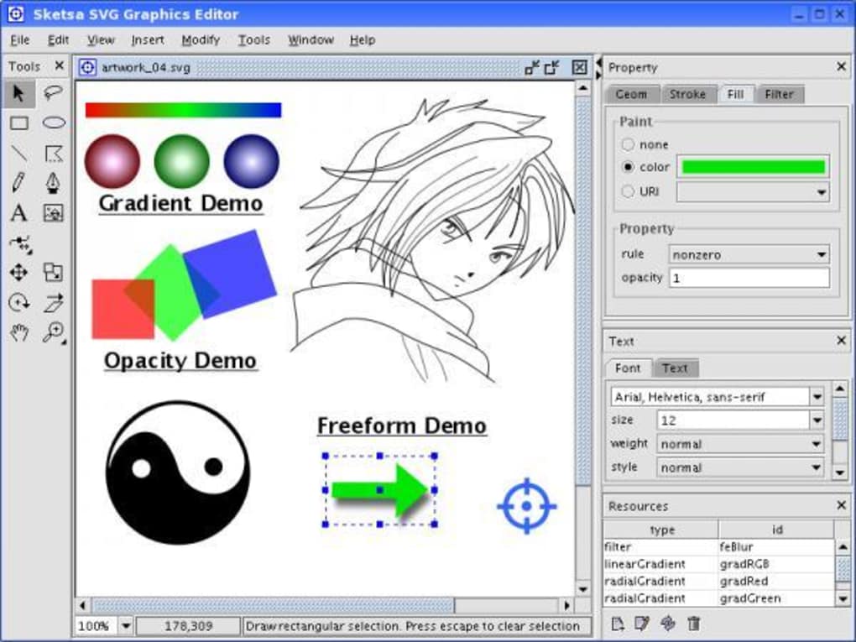Click the green fill color swatch
The image size is (856, 642).
tap(753, 166)
